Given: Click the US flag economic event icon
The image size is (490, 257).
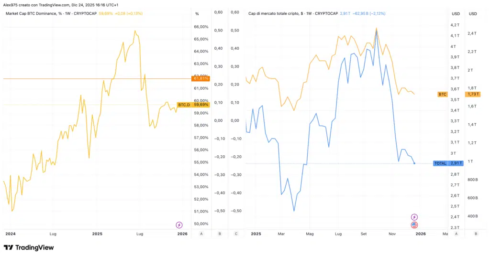Looking at the screenshot, I should [x=414, y=225].
